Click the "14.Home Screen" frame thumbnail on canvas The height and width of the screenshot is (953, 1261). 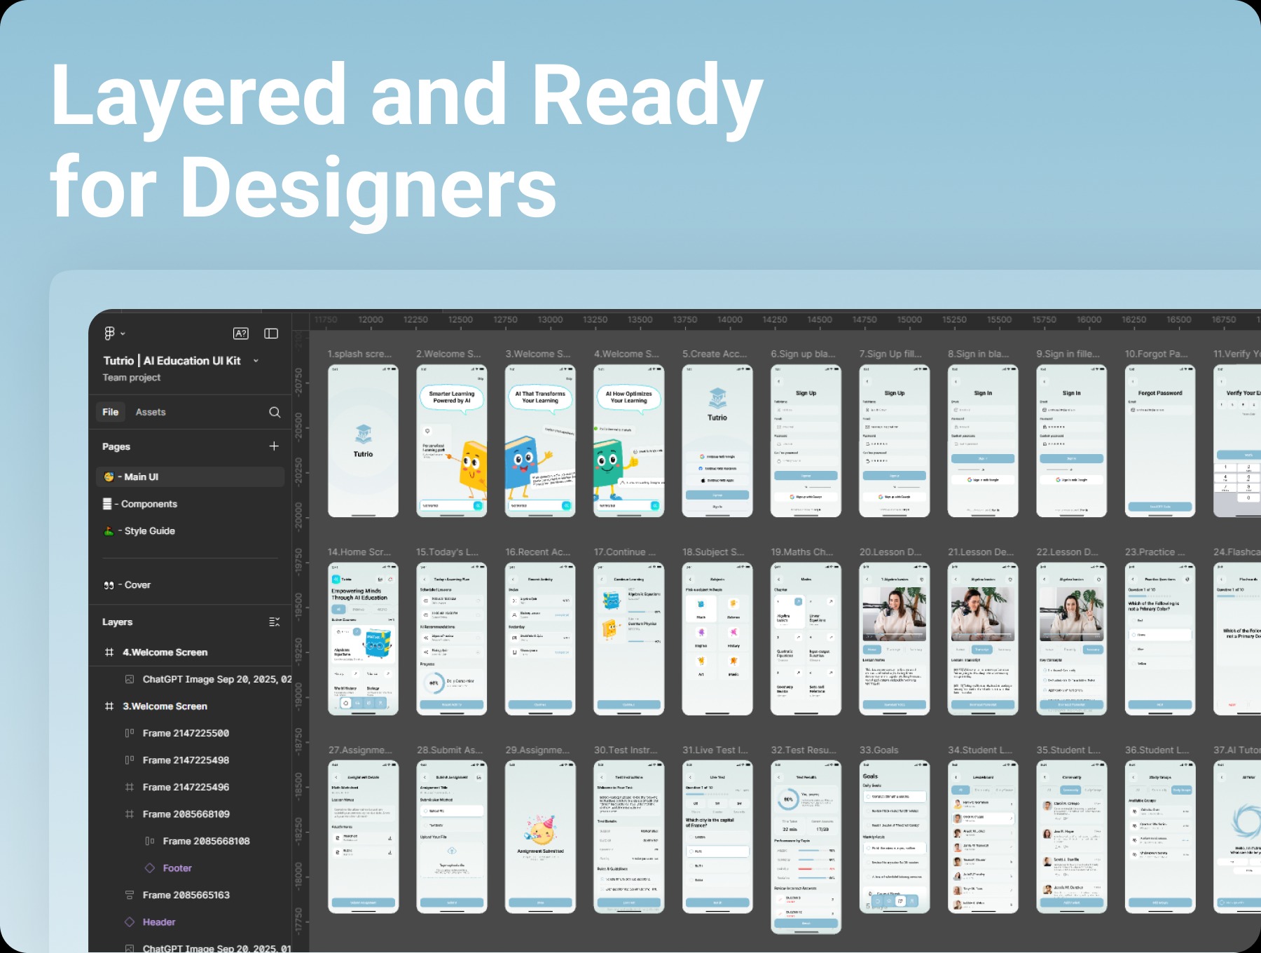(363, 639)
